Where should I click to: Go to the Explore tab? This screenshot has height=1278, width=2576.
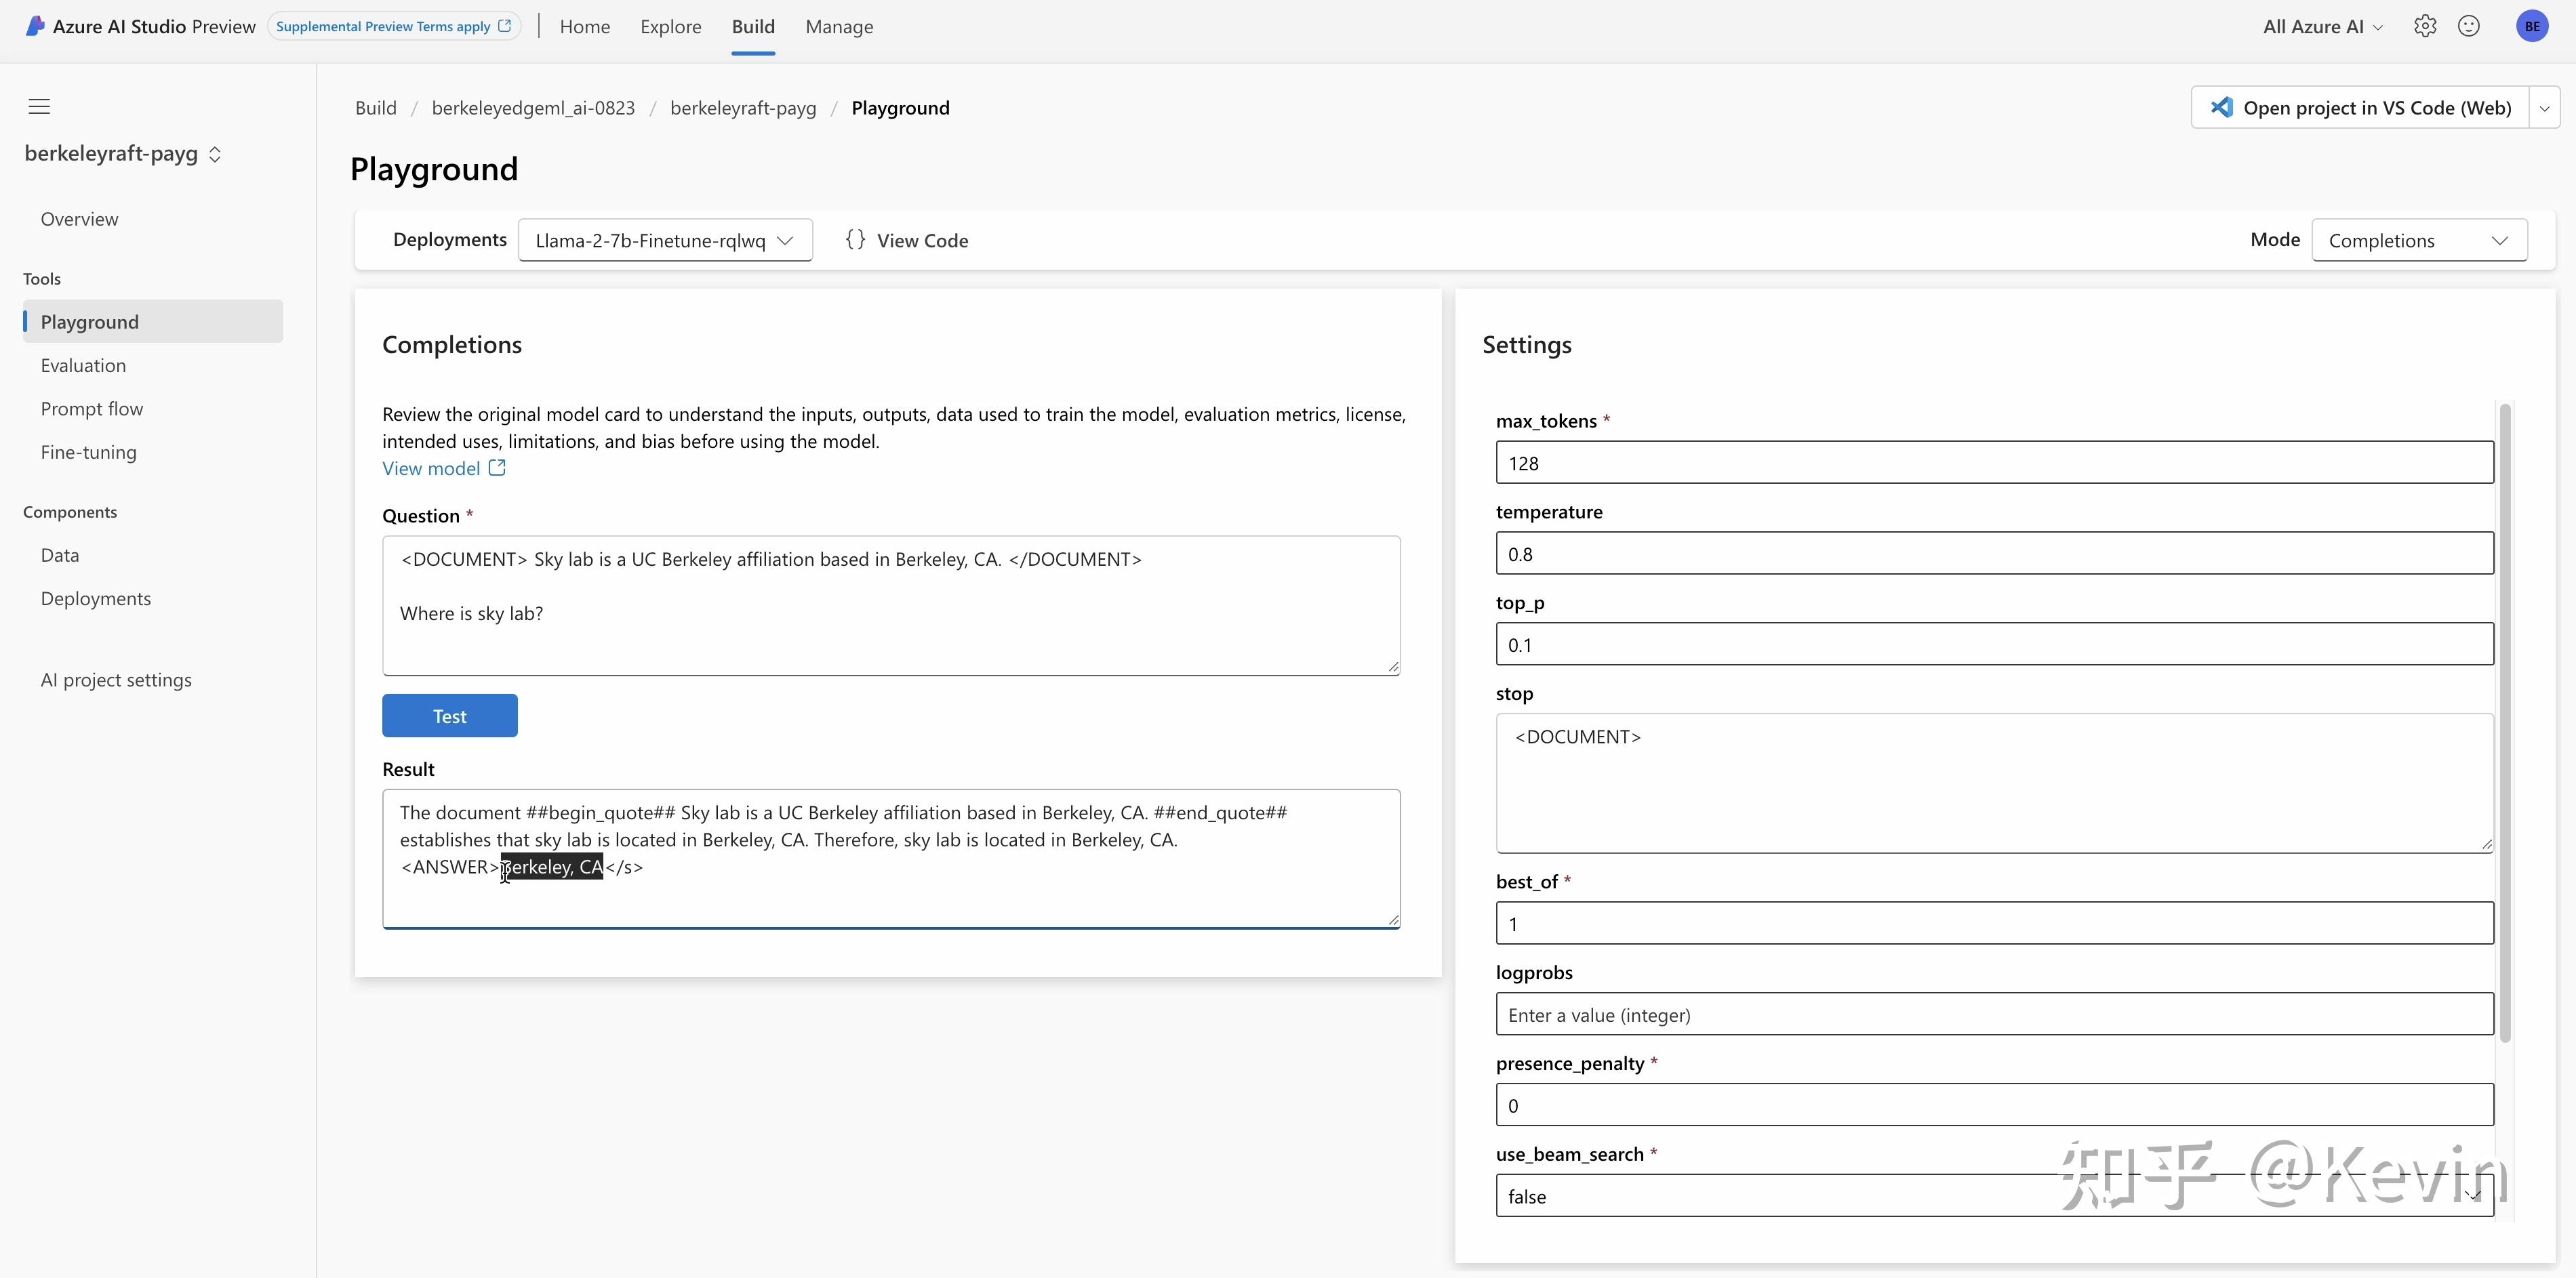(x=670, y=27)
